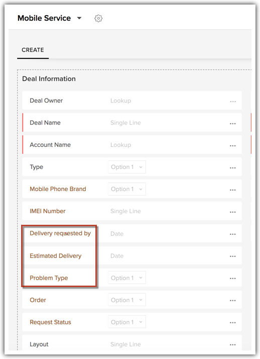Select the Delivery requested by field label
Screen dimensions: 260x359
[60, 233]
